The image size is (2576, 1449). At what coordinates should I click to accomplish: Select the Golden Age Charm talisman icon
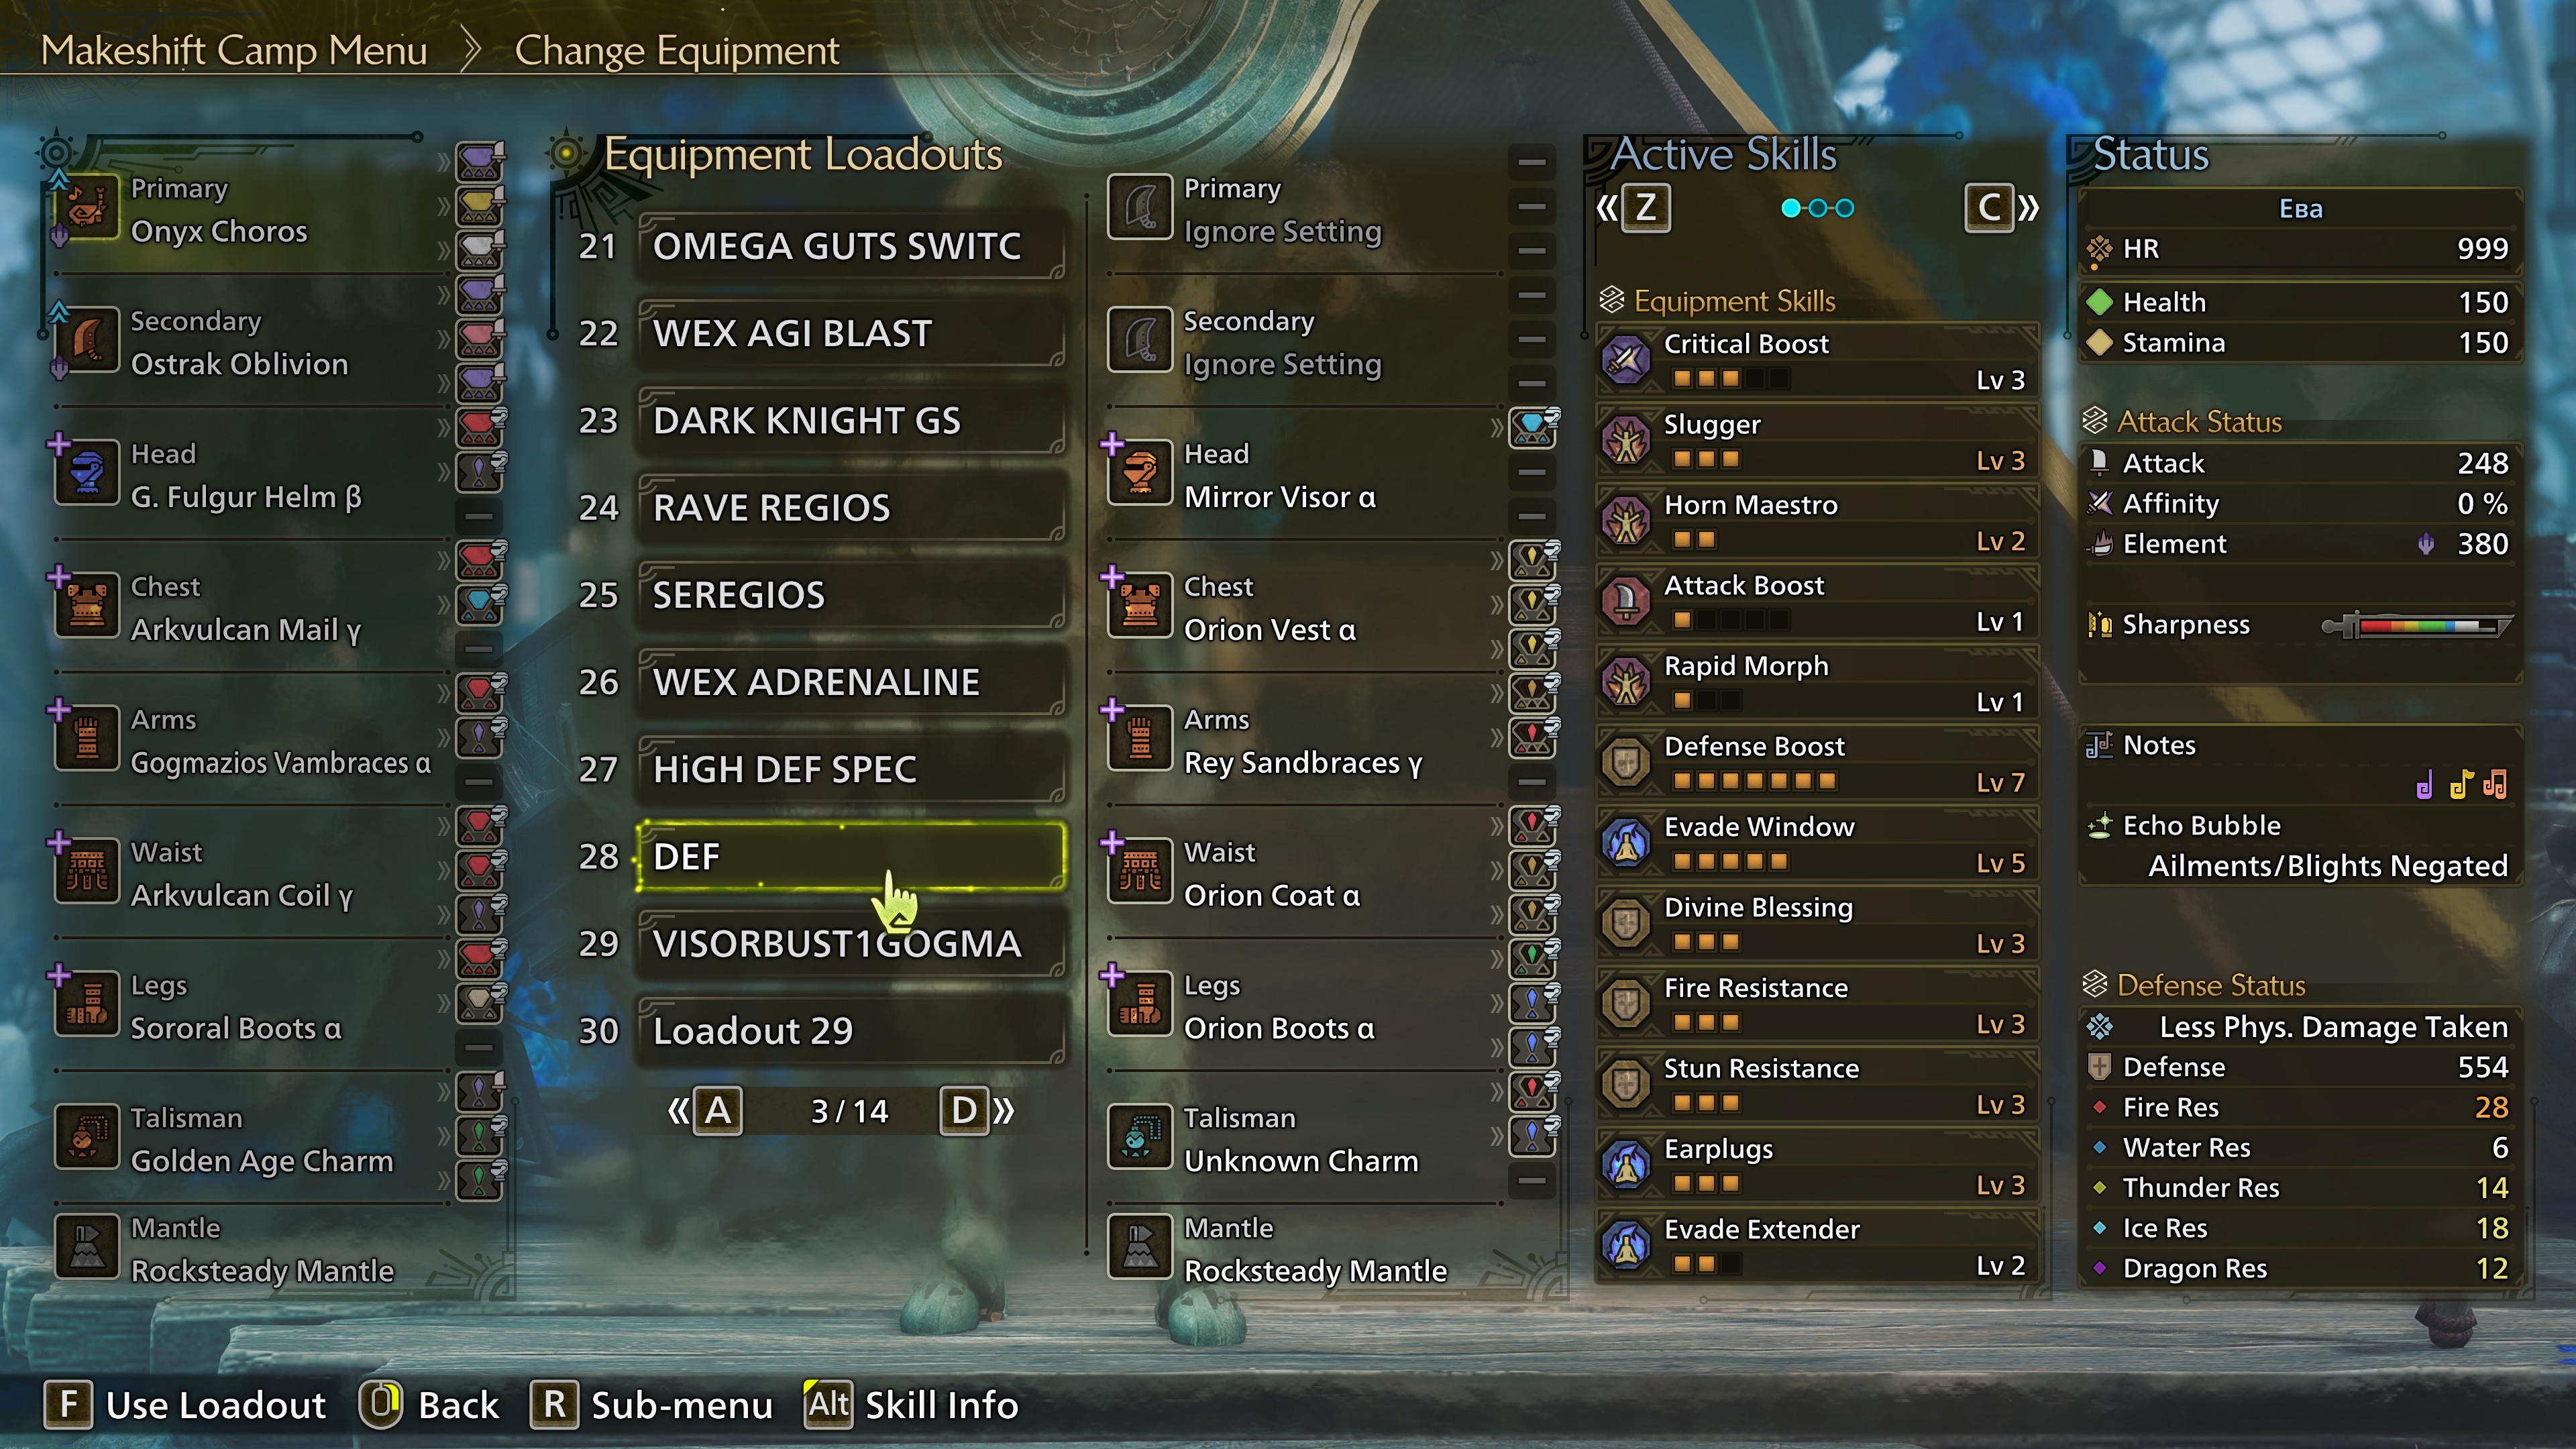coord(88,1138)
